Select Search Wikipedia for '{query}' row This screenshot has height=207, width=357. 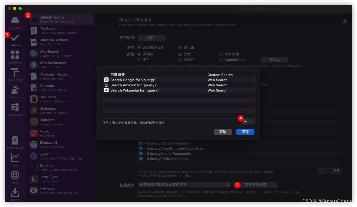[x=178, y=90]
